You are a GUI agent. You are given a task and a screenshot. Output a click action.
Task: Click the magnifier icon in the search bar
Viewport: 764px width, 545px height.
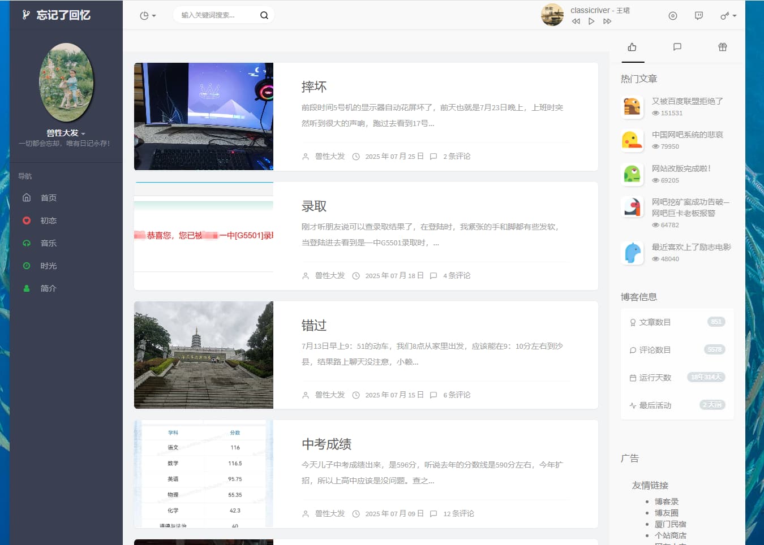click(264, 15)
